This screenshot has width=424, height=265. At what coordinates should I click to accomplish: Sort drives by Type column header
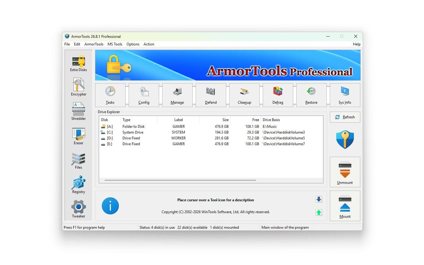(139, 120)
